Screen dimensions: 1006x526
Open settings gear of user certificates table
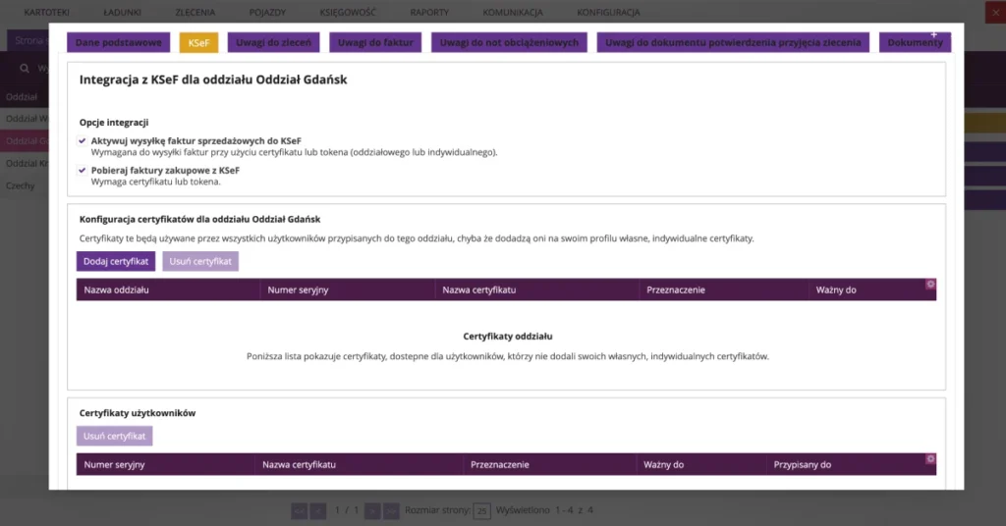pos(930,459)
